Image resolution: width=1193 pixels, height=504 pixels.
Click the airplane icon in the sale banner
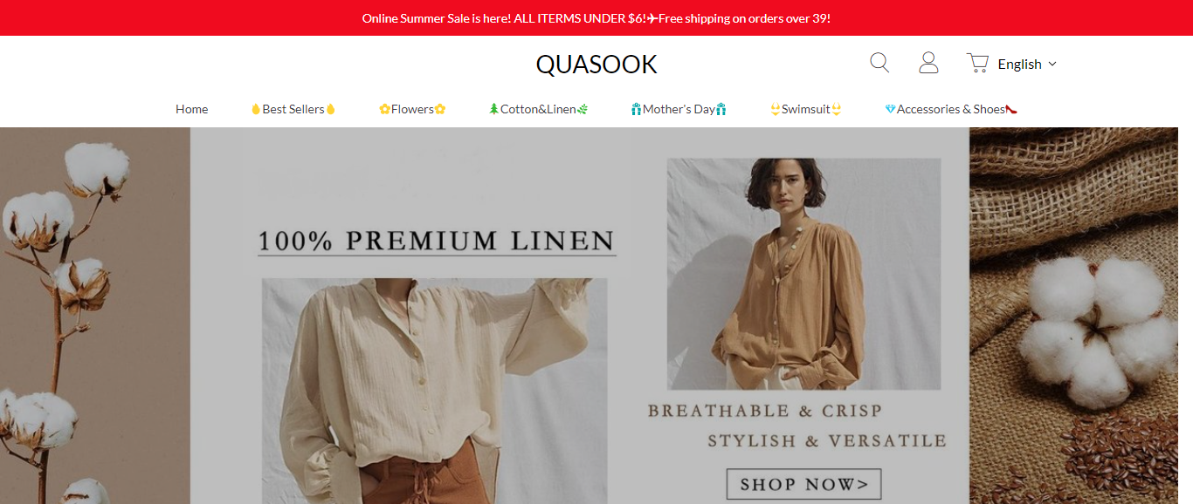click(652, 18)
